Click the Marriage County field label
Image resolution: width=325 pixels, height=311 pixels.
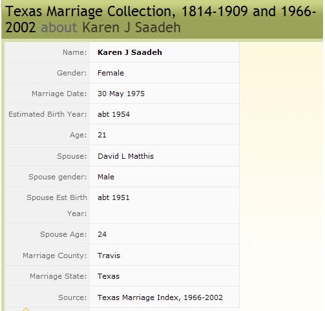tap(55, 256)
